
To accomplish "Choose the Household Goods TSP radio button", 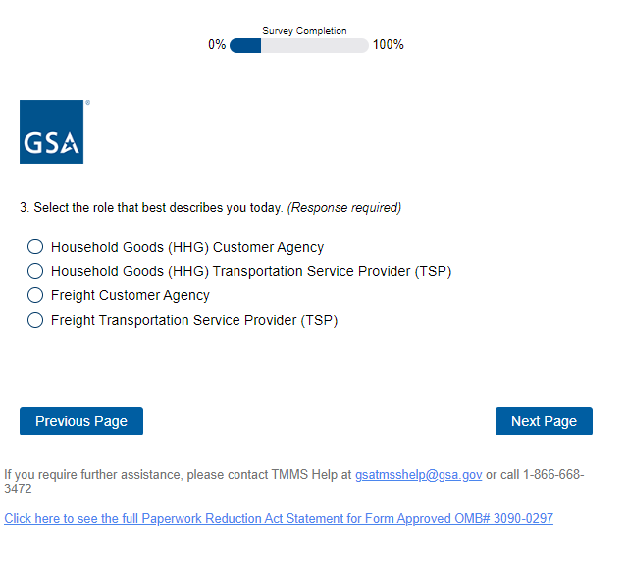I will [35, 271].
